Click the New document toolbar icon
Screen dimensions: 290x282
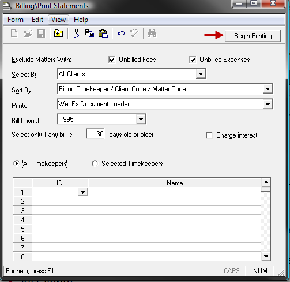(x=14, y=34)
